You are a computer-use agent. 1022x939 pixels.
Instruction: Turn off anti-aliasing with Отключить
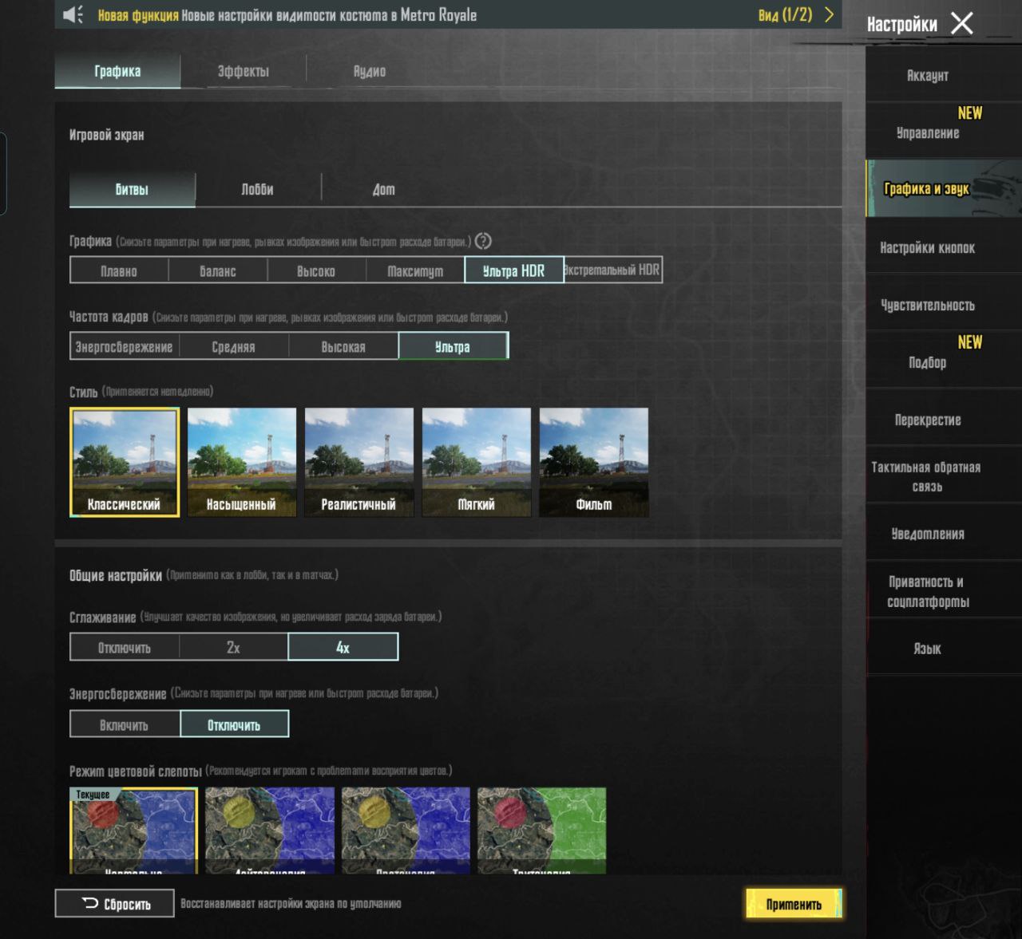point(125,647)
